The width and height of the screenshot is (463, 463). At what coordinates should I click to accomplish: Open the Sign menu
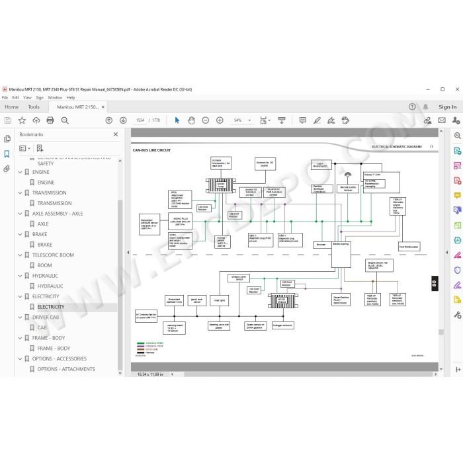pyautogui.click(x=40, y=97)
